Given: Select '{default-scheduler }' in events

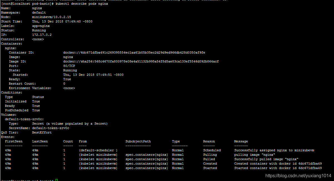Looking at the screenshot, I should [98, 150].
